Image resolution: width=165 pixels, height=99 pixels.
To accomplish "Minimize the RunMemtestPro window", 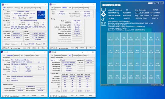I will 159,3.
